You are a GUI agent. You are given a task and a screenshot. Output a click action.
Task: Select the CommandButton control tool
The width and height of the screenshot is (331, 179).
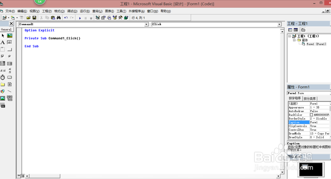(10, 49)
